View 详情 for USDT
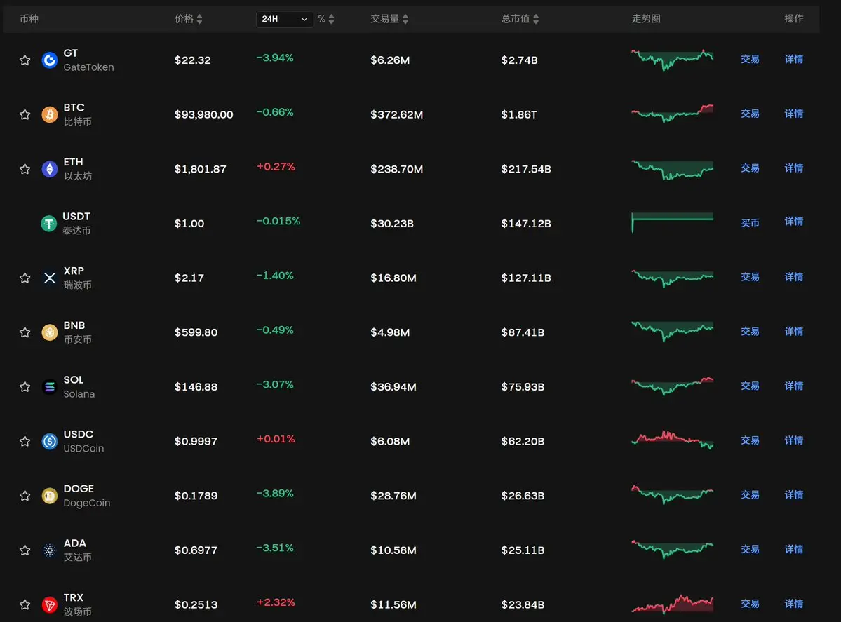The height and width of the screenshot is (622, 841). tap(794, 222)
